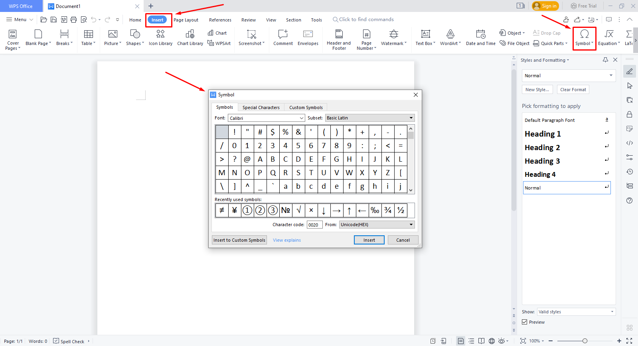Screen dimensions: 638x346
Task: Click the Chart button
Action: pyautogui.click(x=217, y=33)
